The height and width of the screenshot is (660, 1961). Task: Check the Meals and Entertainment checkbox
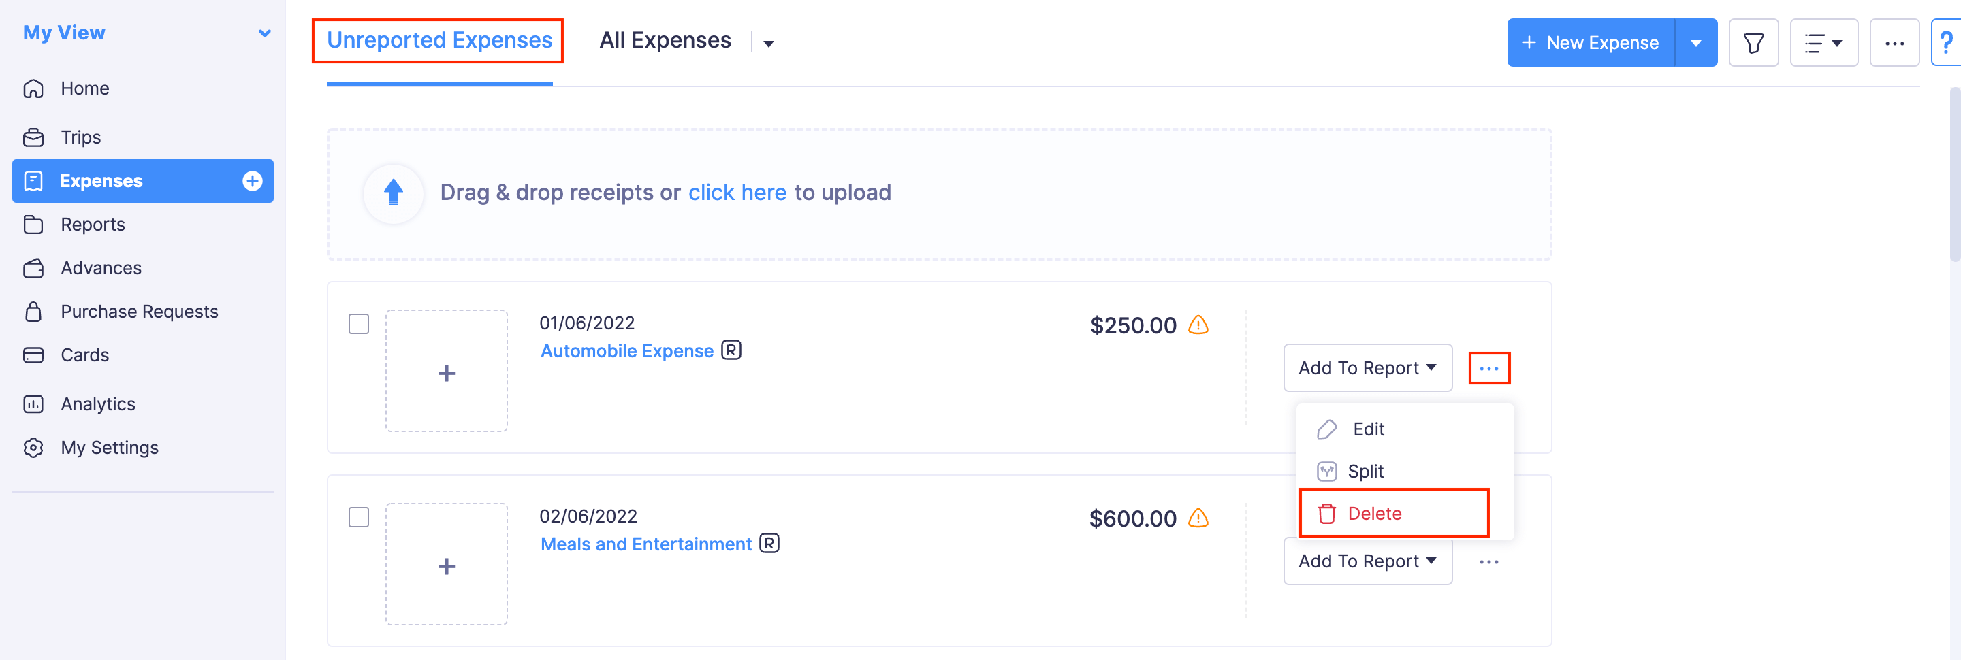(x=359, y=517)
